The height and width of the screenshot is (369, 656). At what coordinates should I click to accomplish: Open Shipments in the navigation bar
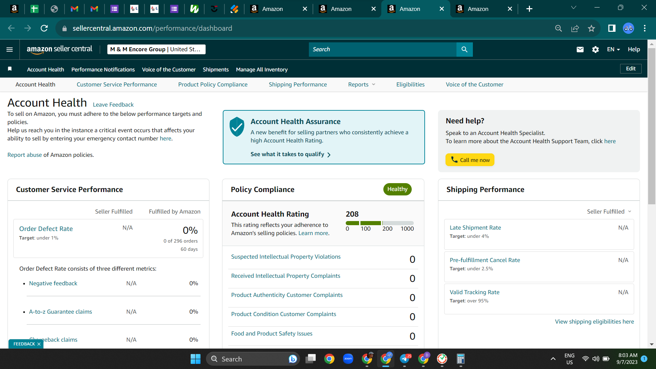click(x=216, y=69)
